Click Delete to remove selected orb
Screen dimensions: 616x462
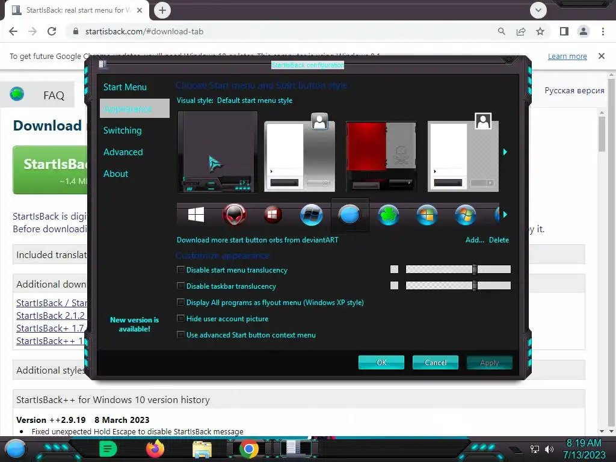(x=499, y=240)
